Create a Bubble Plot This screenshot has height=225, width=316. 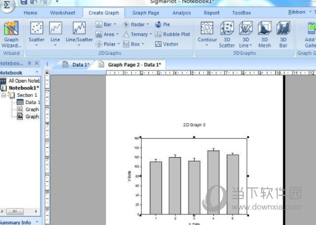click(x=172, y=35)
